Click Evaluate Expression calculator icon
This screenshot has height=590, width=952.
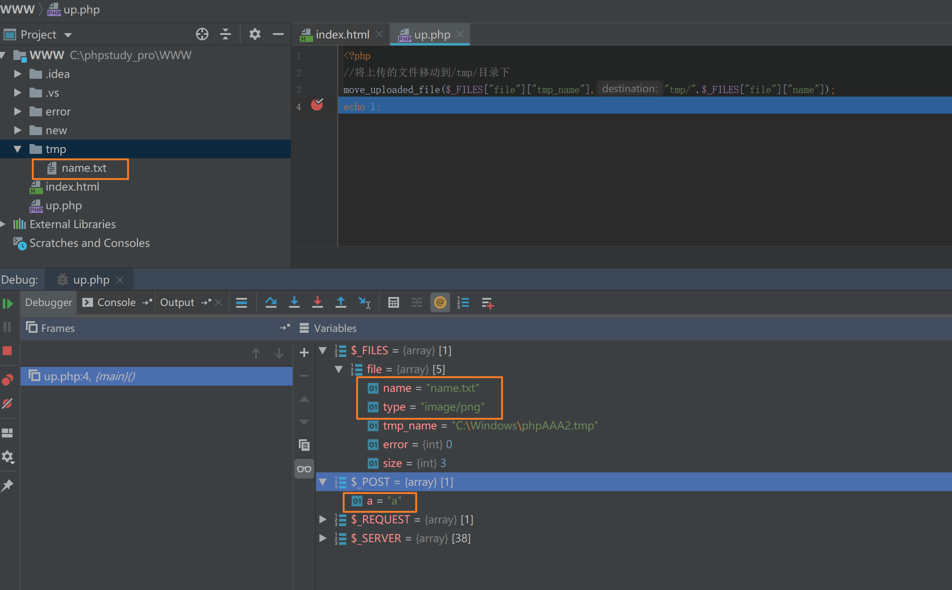coord(394,303)
